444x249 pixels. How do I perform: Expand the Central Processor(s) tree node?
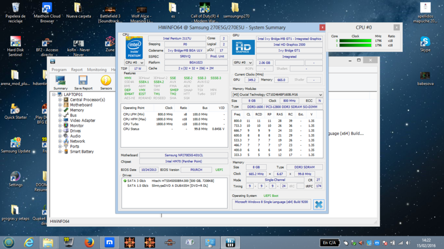(60, 100)
